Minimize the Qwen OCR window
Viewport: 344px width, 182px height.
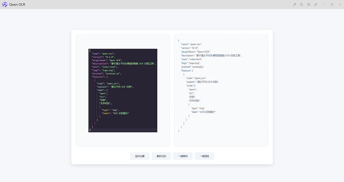[x=324, y=4]
